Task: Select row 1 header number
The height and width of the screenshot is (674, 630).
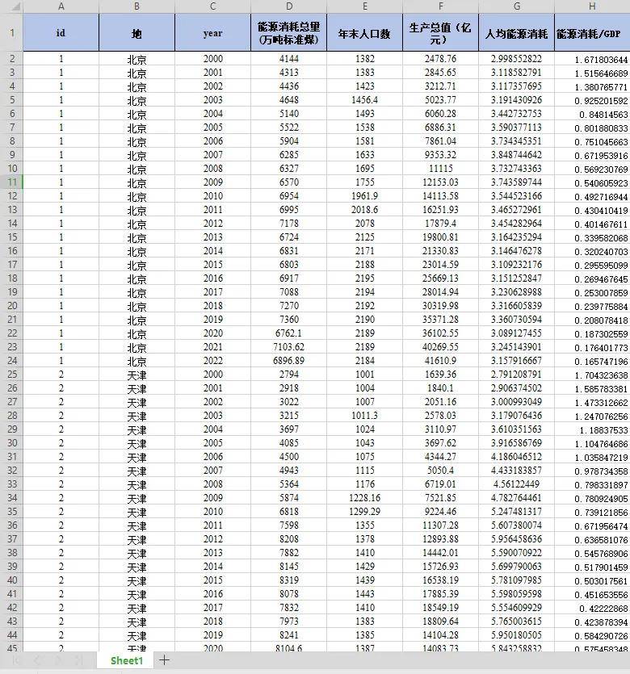Action: (11, 32)
